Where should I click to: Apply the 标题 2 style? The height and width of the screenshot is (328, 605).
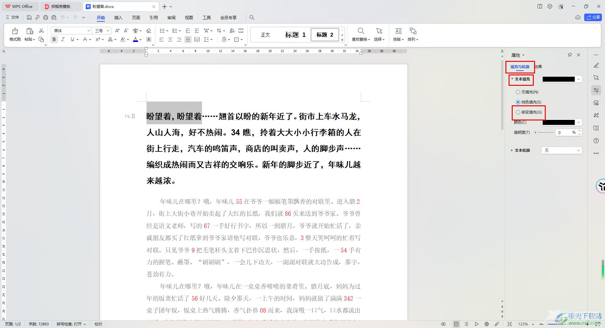point(325,35)
